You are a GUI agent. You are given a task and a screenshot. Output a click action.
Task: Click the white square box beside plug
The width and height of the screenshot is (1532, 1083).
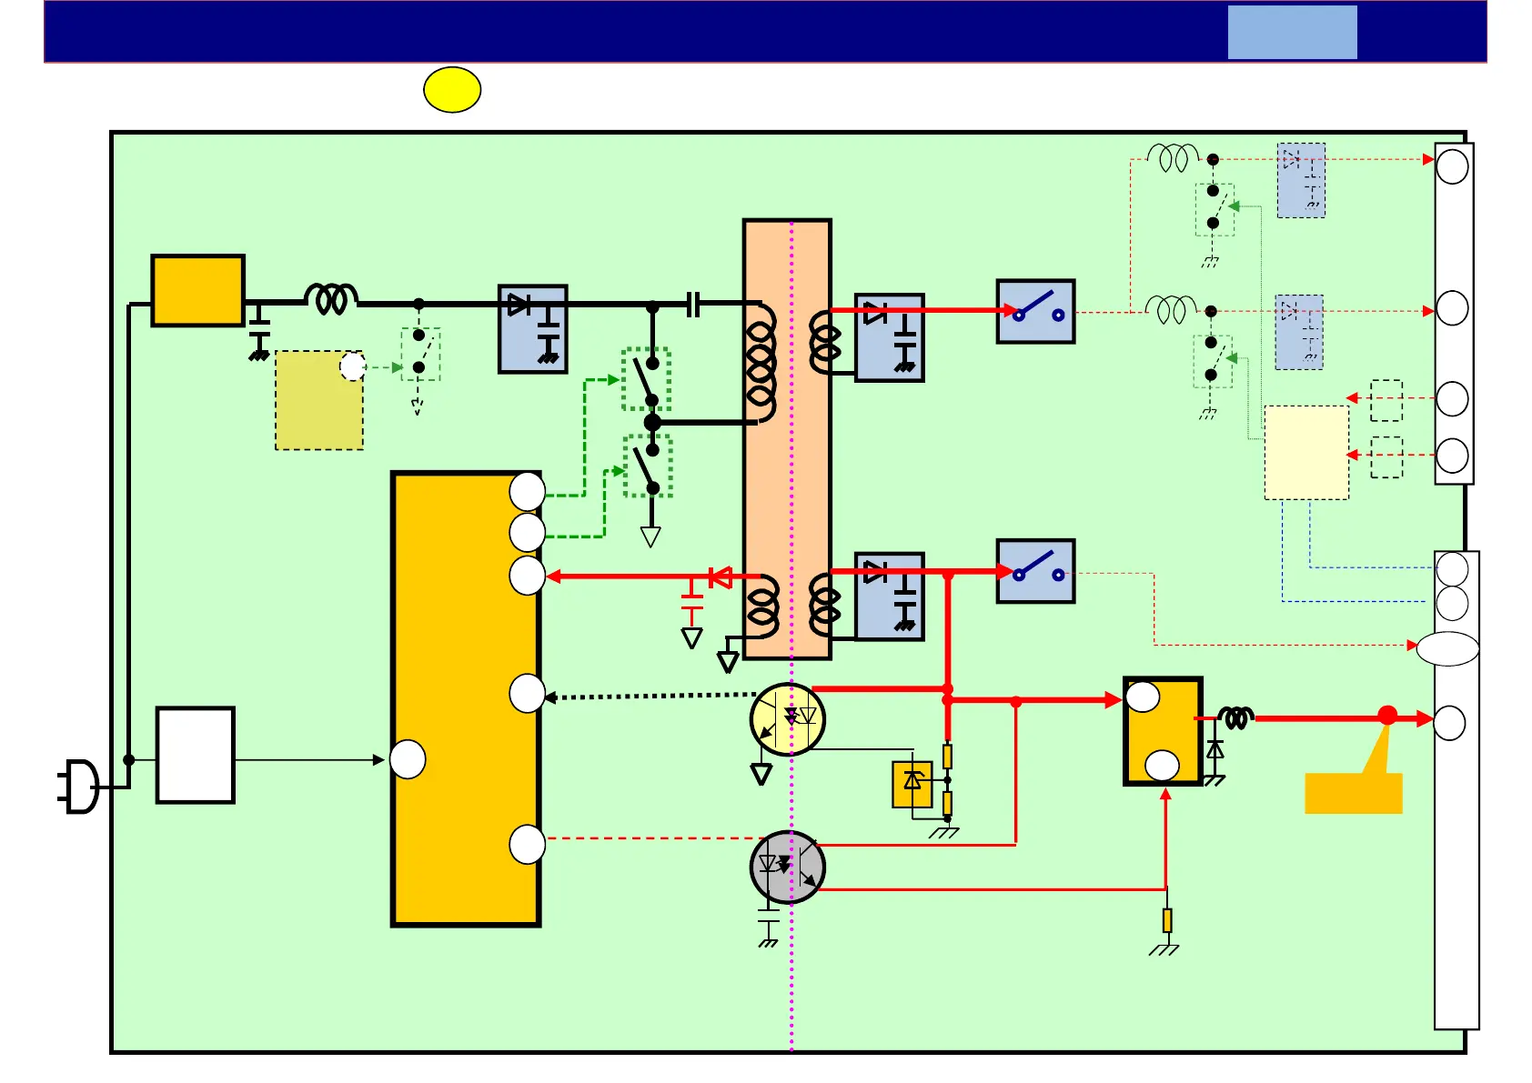point(196,756)
